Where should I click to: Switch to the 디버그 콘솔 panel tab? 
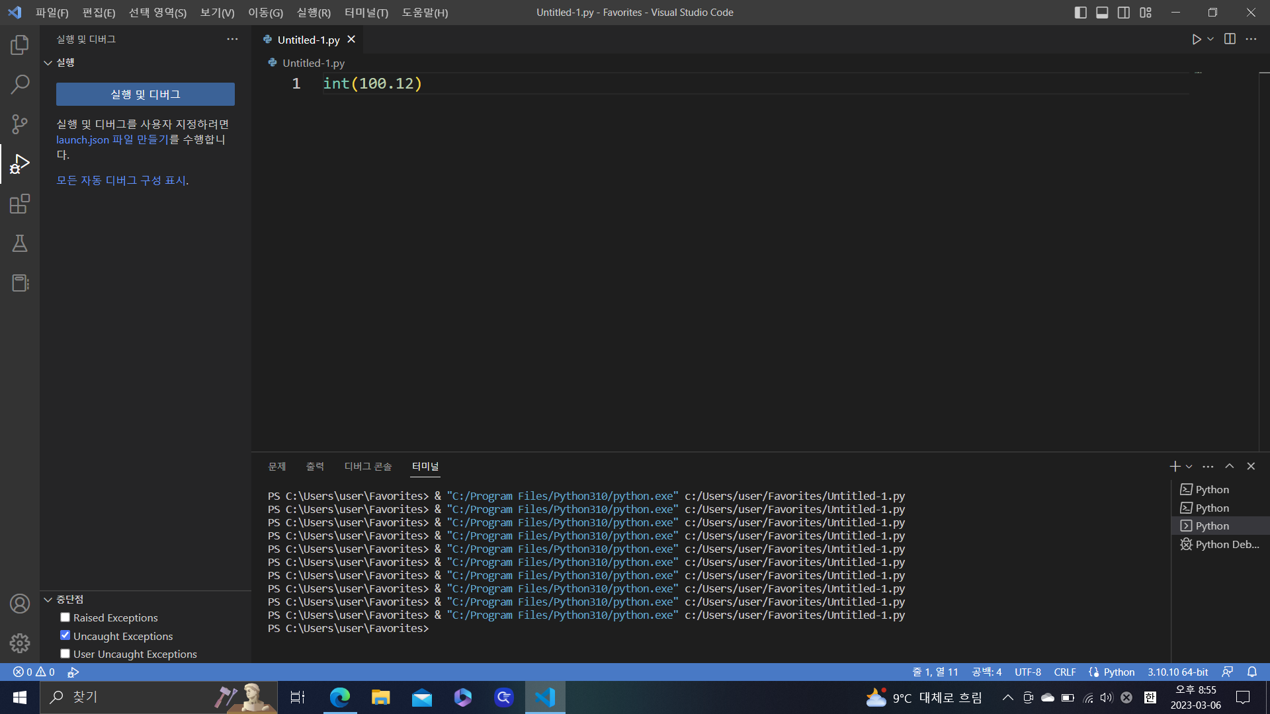(x=368, y=467)
